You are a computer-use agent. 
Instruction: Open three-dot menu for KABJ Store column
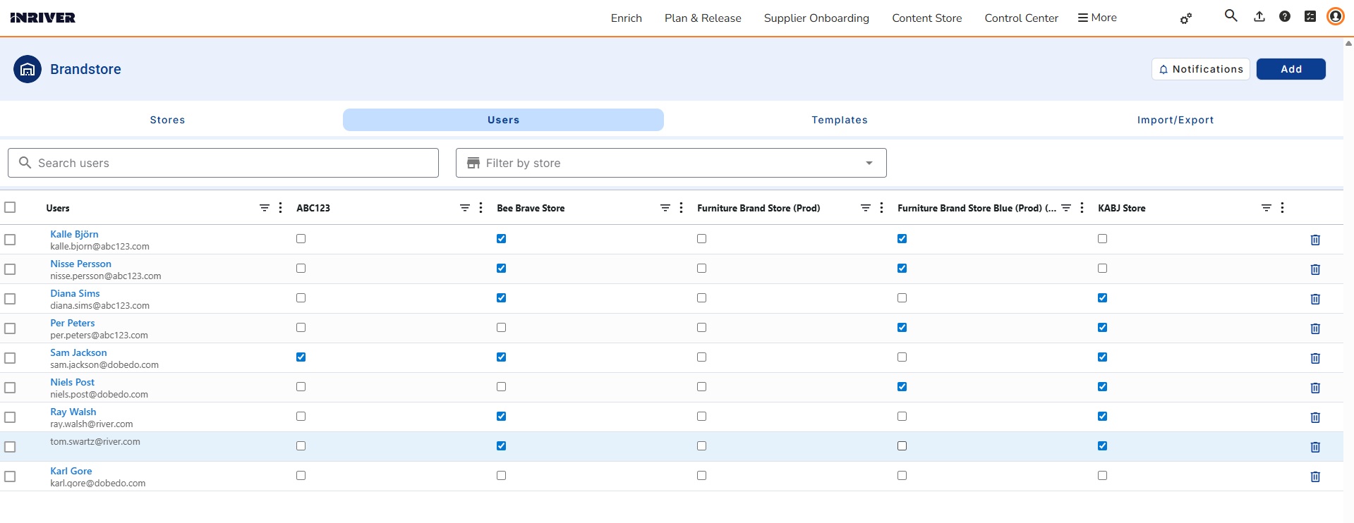pyautogui.click(x=1283, y=208)
